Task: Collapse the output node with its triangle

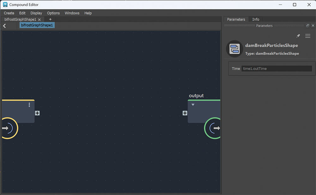Action: point(193,105)
